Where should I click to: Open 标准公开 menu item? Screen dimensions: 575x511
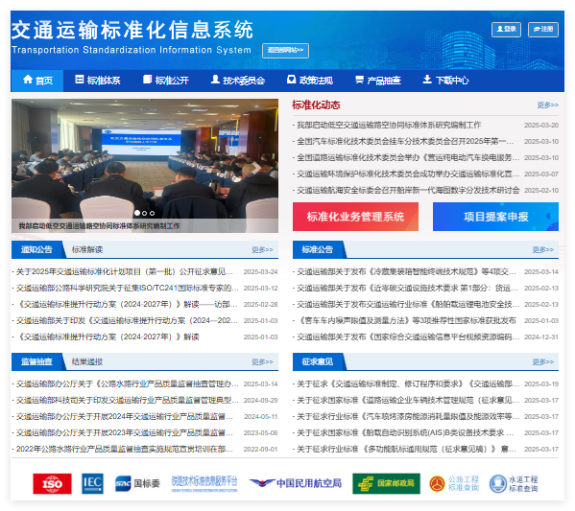(166, 81)
